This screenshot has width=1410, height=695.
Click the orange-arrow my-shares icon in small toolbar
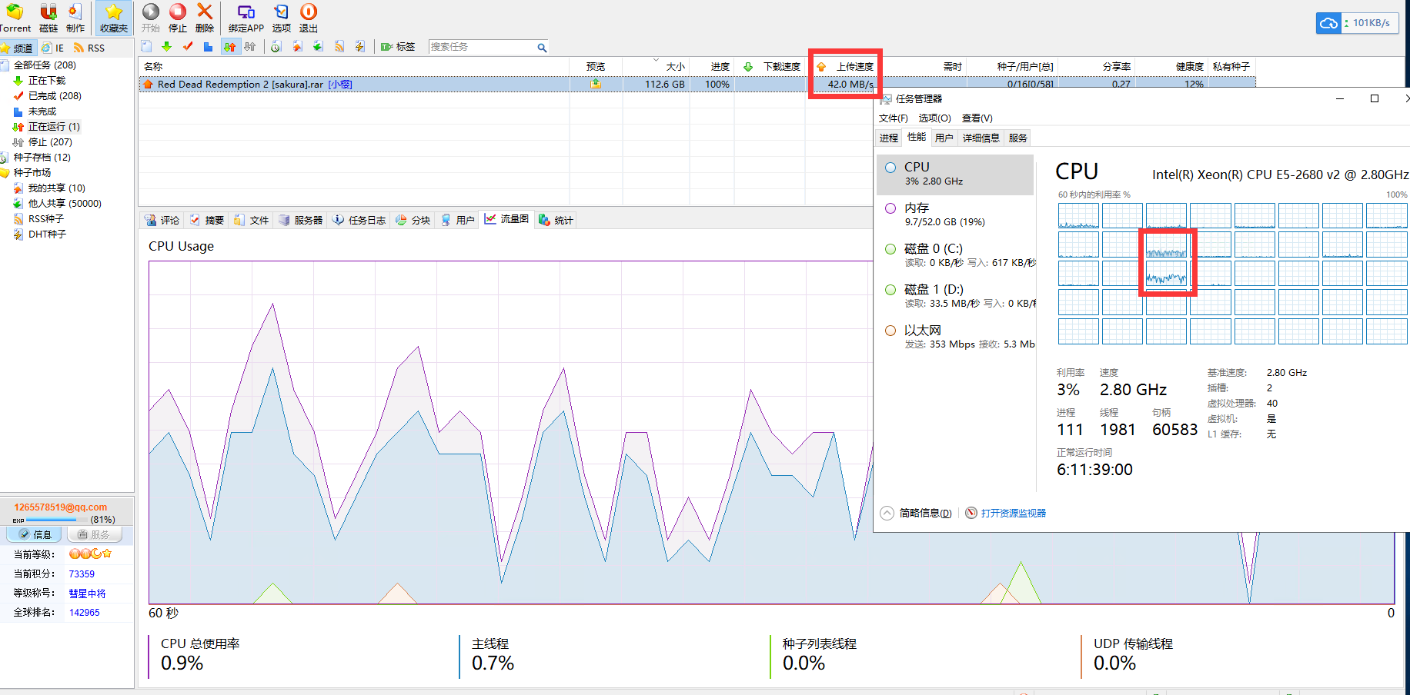point(297,47)
